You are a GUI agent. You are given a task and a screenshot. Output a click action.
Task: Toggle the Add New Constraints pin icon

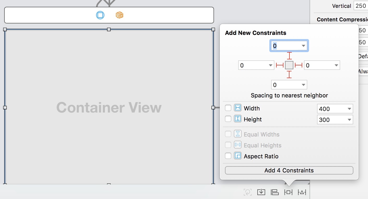(x=288, y=192)
